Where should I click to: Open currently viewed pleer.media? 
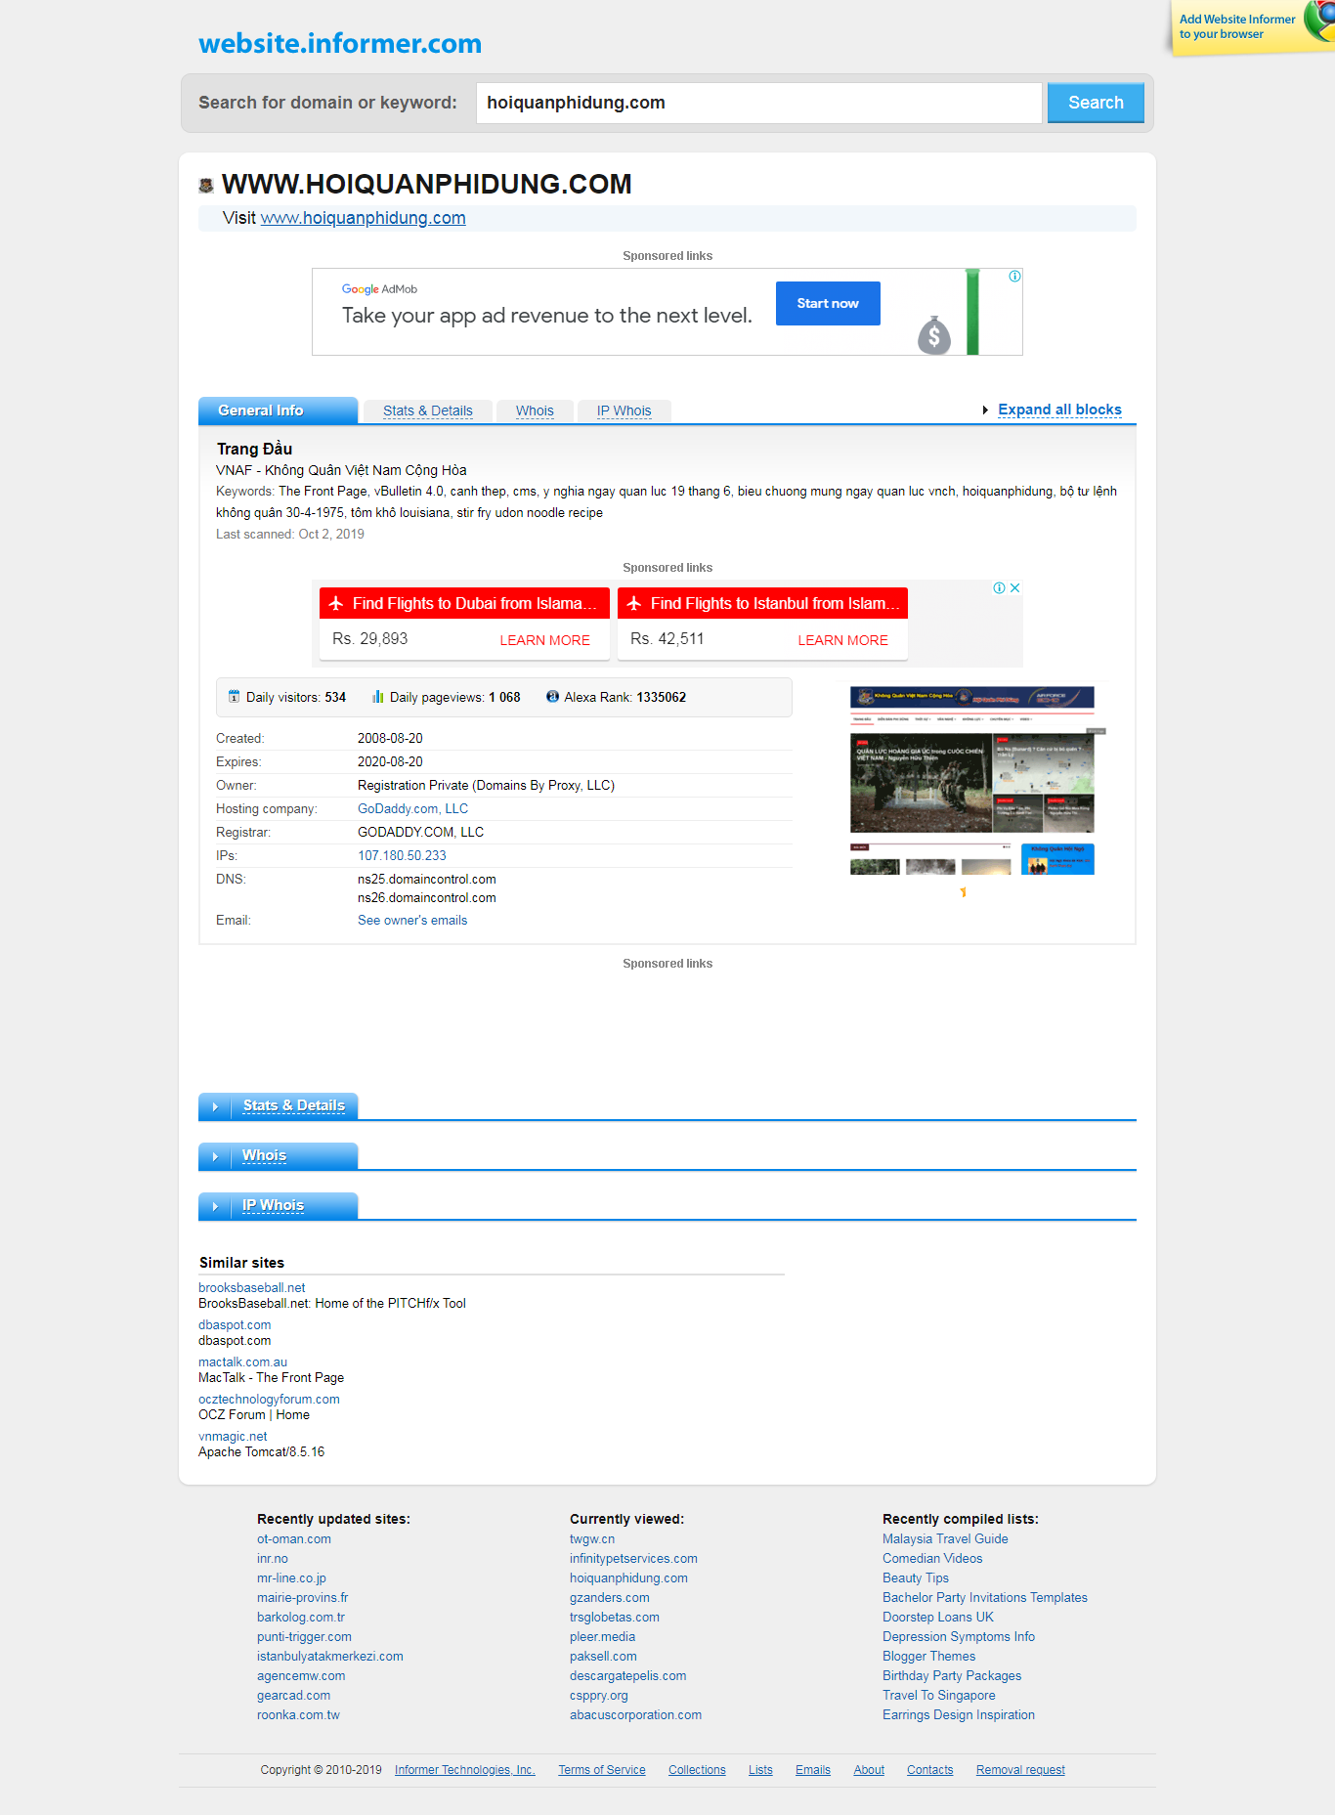coord(602,1636)
